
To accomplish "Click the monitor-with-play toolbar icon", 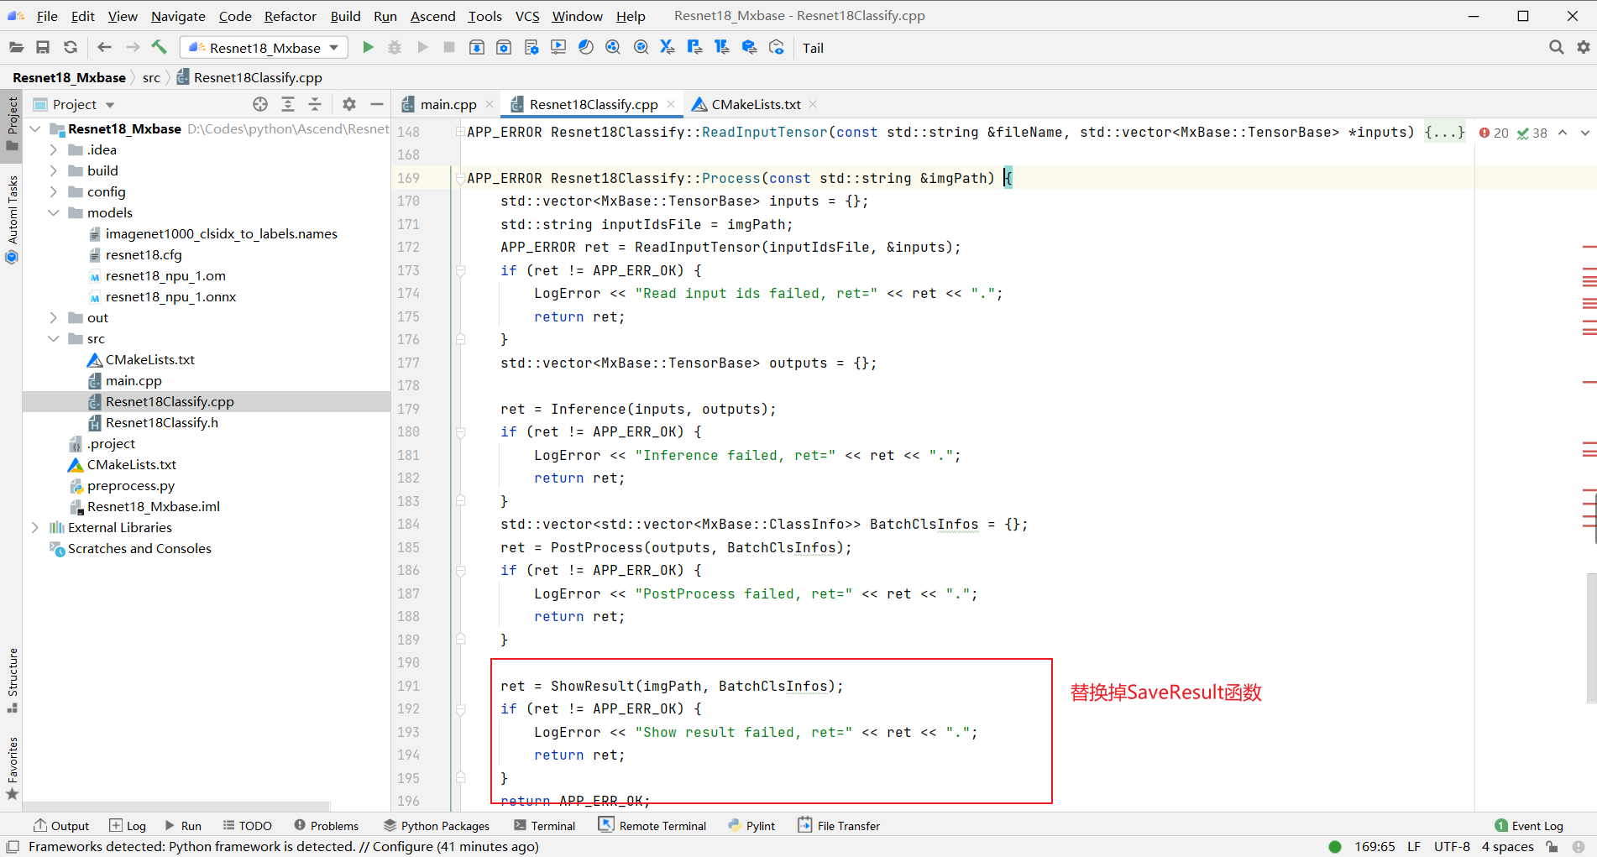I will (x=558, y=48).
